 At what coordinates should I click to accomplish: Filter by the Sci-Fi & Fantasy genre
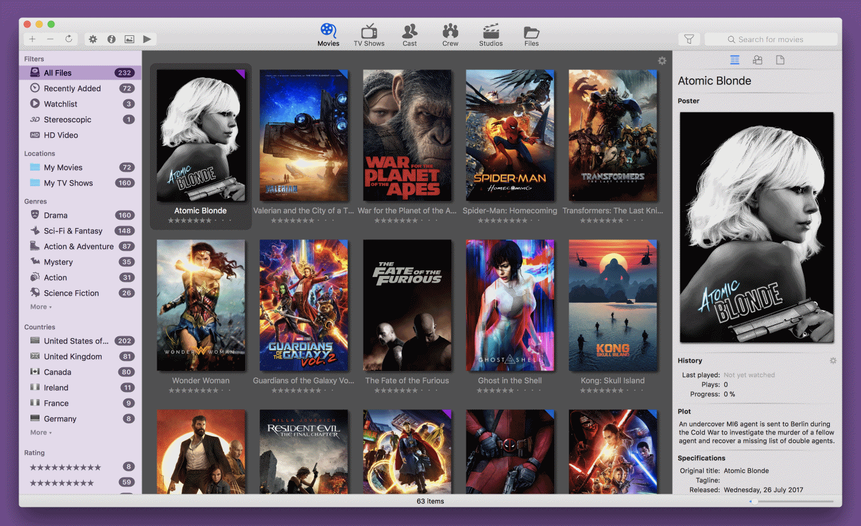point(80,230)
